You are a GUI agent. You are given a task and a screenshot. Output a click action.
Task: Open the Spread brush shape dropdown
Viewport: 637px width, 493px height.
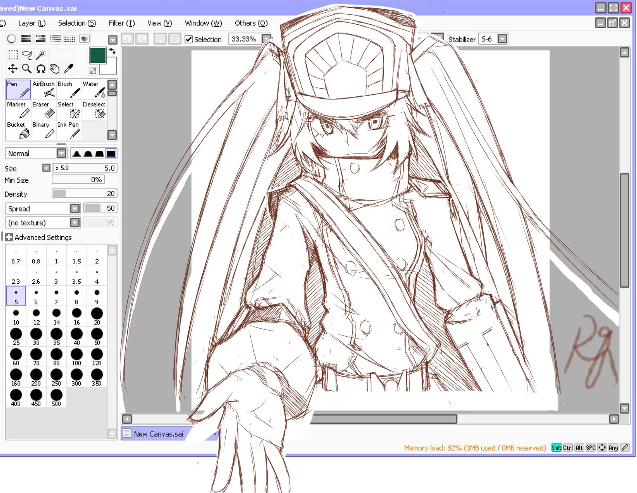tap(75, 209)
